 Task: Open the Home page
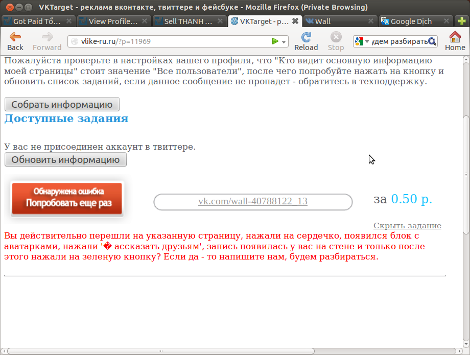455,41
